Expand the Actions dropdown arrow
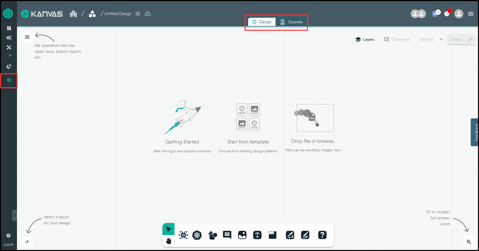Image resolution: width=479 pixels, height=251 pixels. [x=441, y=39]
